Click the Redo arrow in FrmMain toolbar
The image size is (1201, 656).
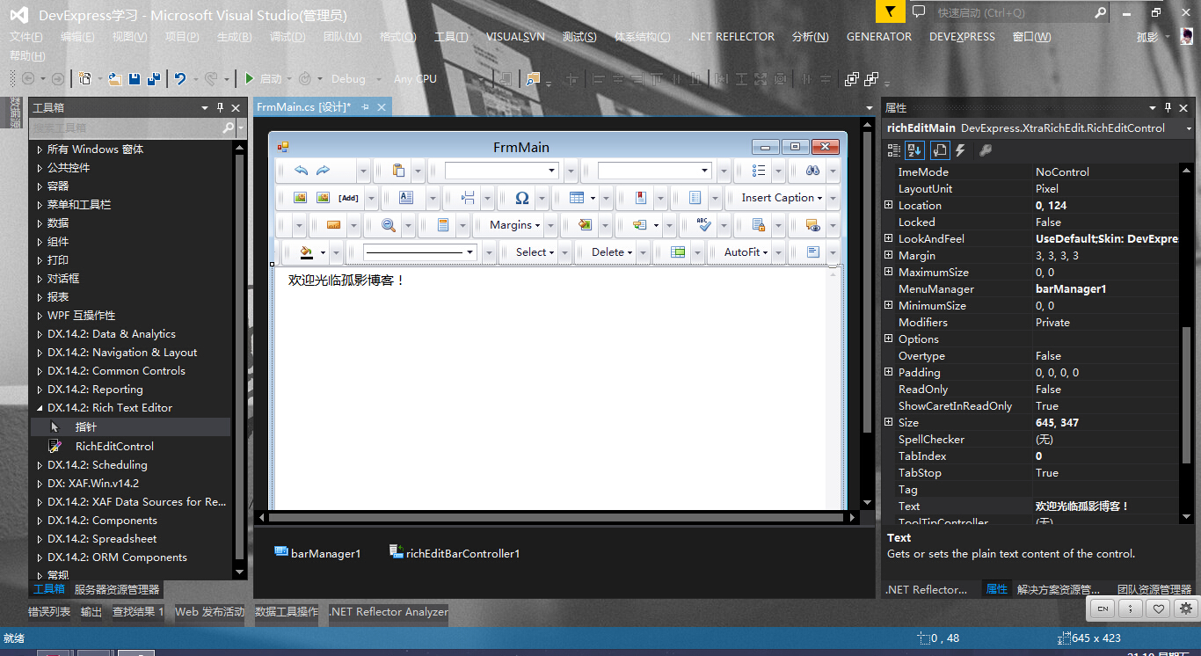pos(323,171)
